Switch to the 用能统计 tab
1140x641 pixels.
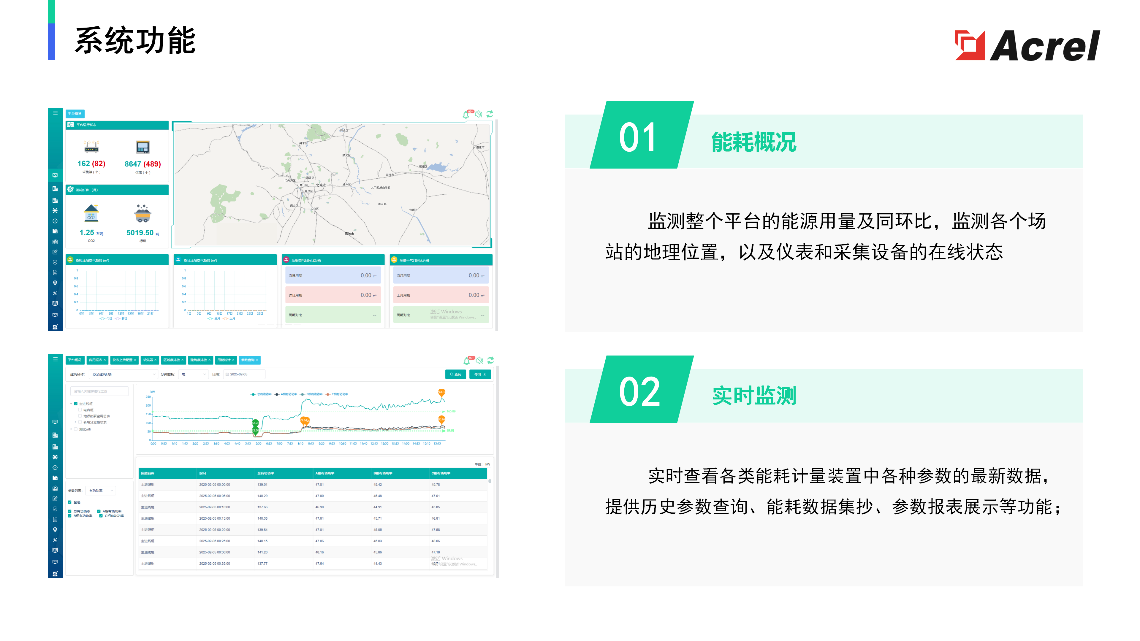pyautogui.click(x=224, y=360)
